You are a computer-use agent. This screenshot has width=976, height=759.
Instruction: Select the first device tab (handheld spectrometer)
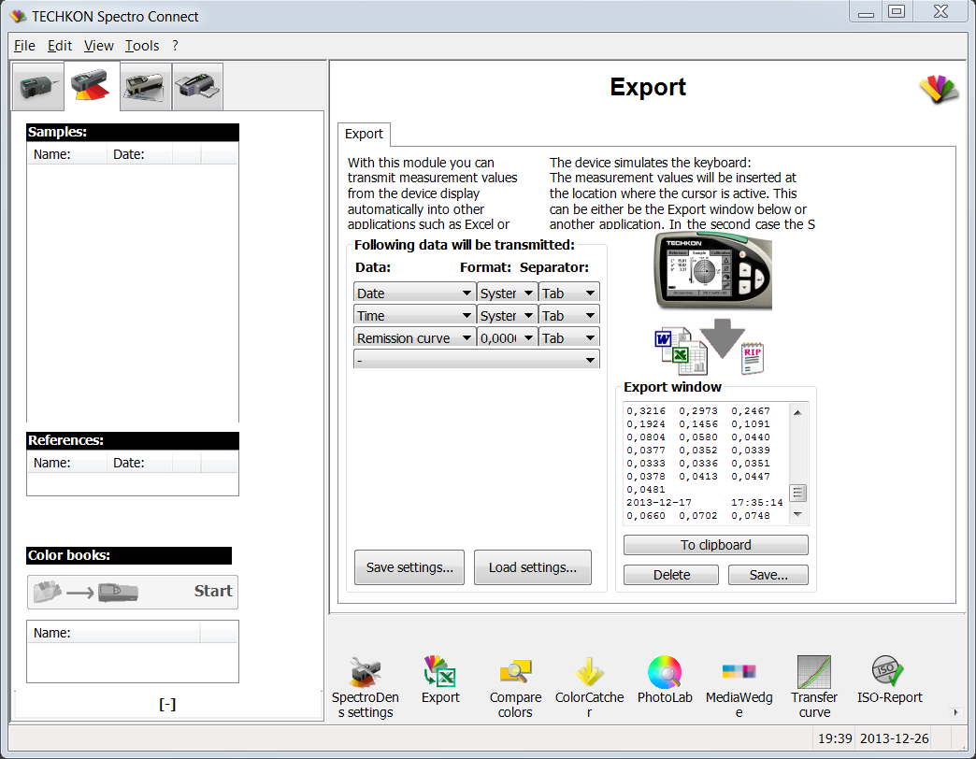click(38, 87)
